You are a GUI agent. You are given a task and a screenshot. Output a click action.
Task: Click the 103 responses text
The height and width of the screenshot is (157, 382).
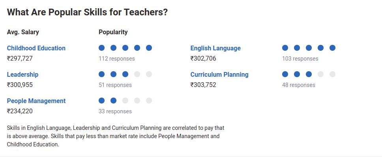[300, 59]
